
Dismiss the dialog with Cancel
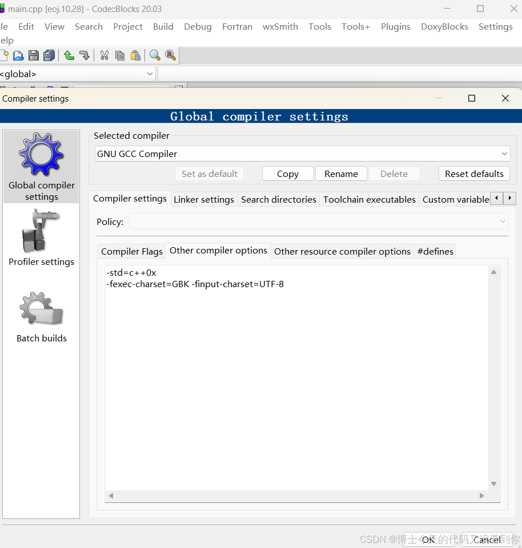tap(487, 539)
